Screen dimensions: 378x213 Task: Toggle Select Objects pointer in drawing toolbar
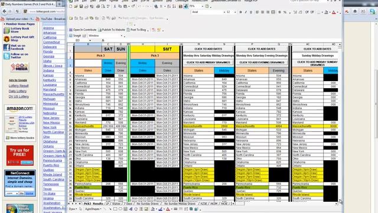pos(80,209)
